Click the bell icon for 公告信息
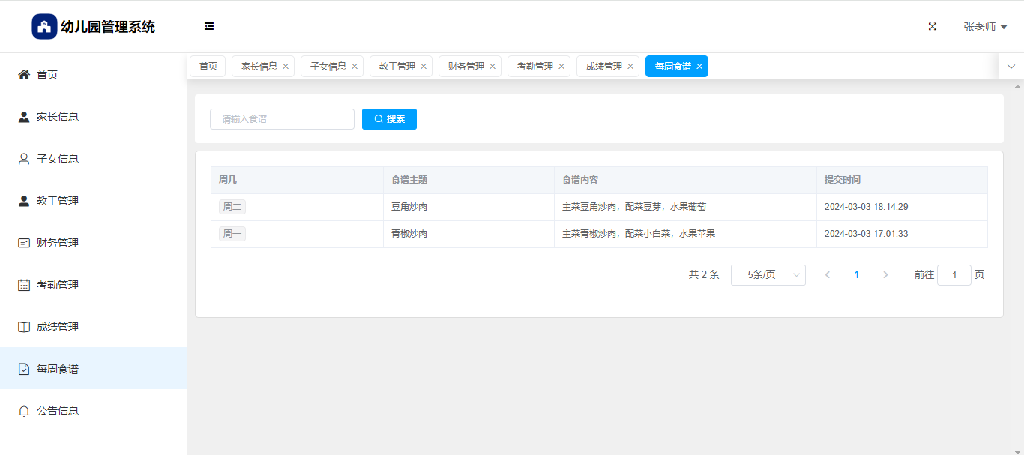 pyautogui.click(x=24, y=411)
